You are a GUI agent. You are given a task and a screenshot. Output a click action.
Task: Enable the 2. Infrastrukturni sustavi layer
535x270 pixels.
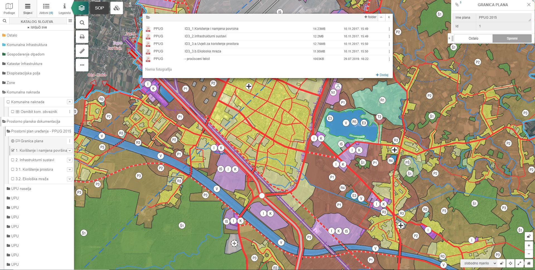pos(13,160)
